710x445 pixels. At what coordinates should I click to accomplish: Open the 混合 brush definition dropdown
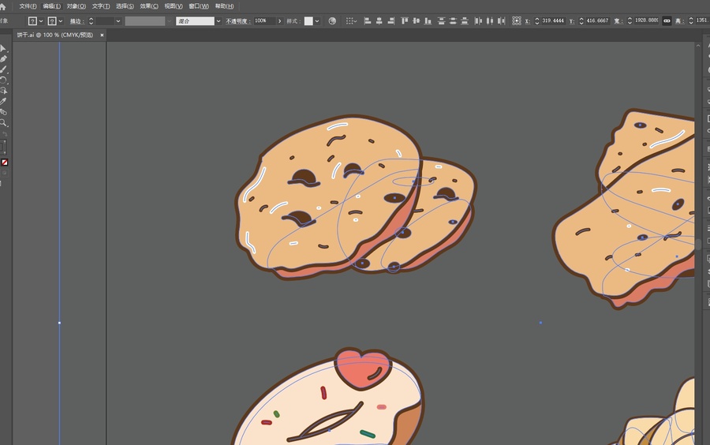coord(219,21)
